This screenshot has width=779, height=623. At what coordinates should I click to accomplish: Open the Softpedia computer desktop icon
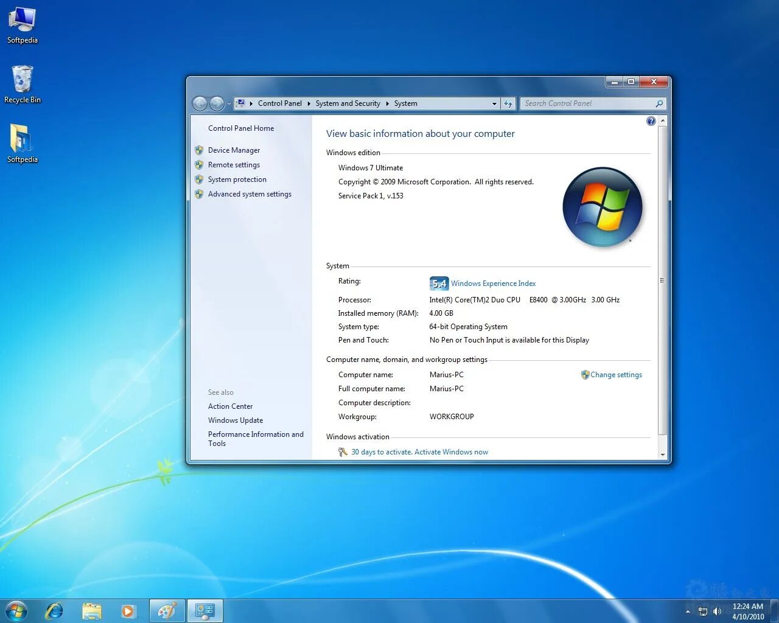coord(23,26)
